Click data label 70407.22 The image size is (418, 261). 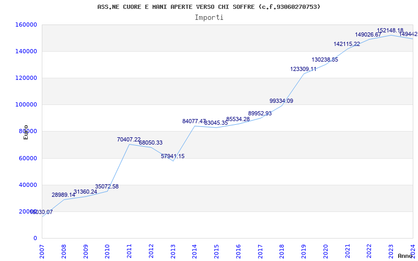129,139
